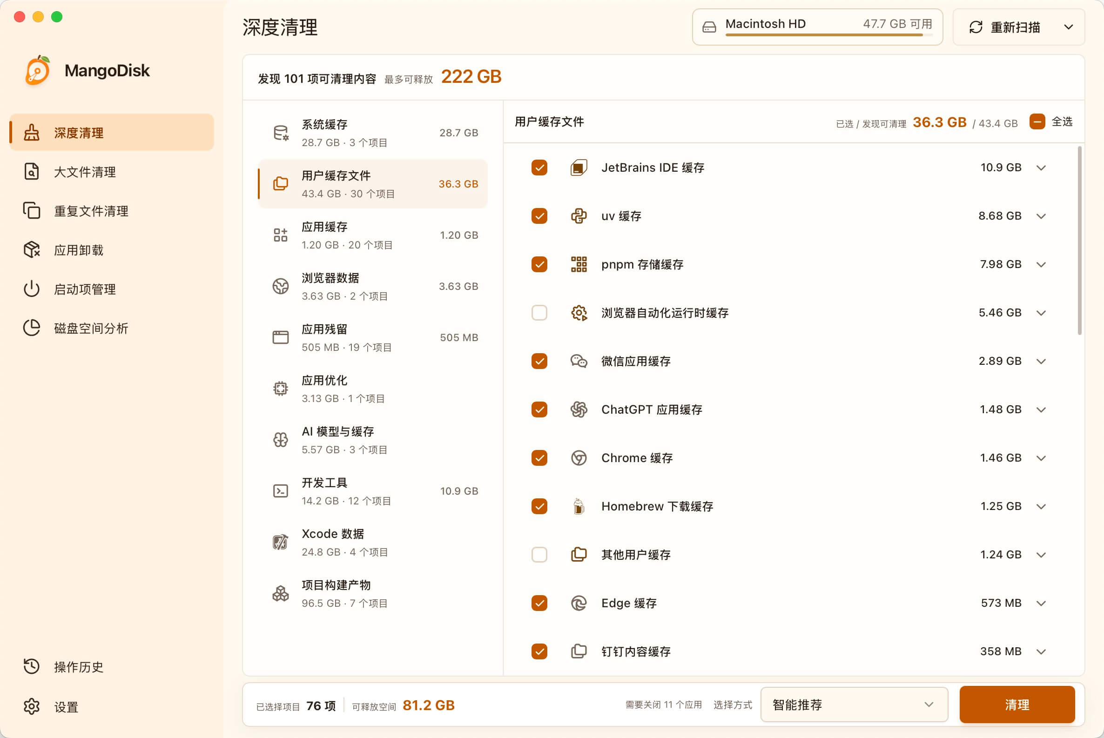This screenshot has height=738, width=1104.
Task: Expand the Edge 缓存 row chevron
Action: [1041, 604]
